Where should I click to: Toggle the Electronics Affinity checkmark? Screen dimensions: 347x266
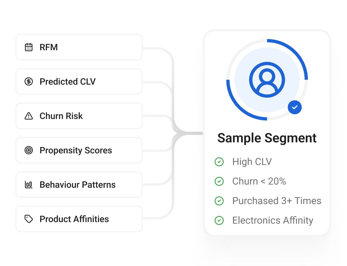click(x=219, y=220)
